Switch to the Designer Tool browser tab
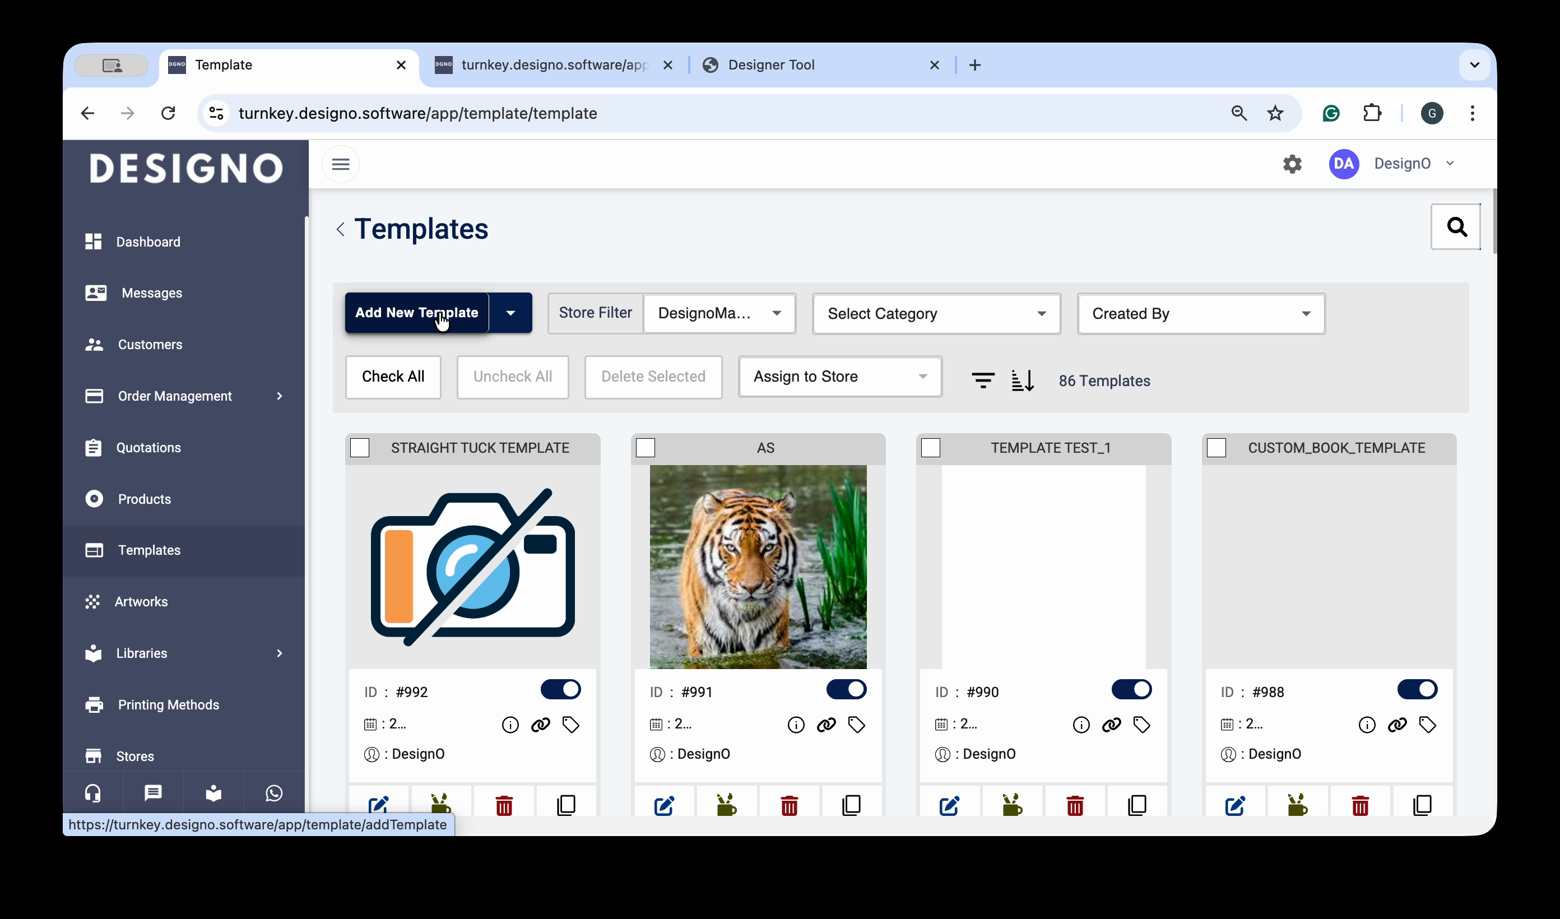1560x919 pixels. [x=770, y=65]
